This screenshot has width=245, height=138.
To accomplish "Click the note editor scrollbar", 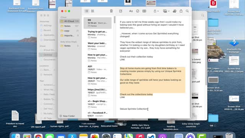I will (x=190, y=80).
